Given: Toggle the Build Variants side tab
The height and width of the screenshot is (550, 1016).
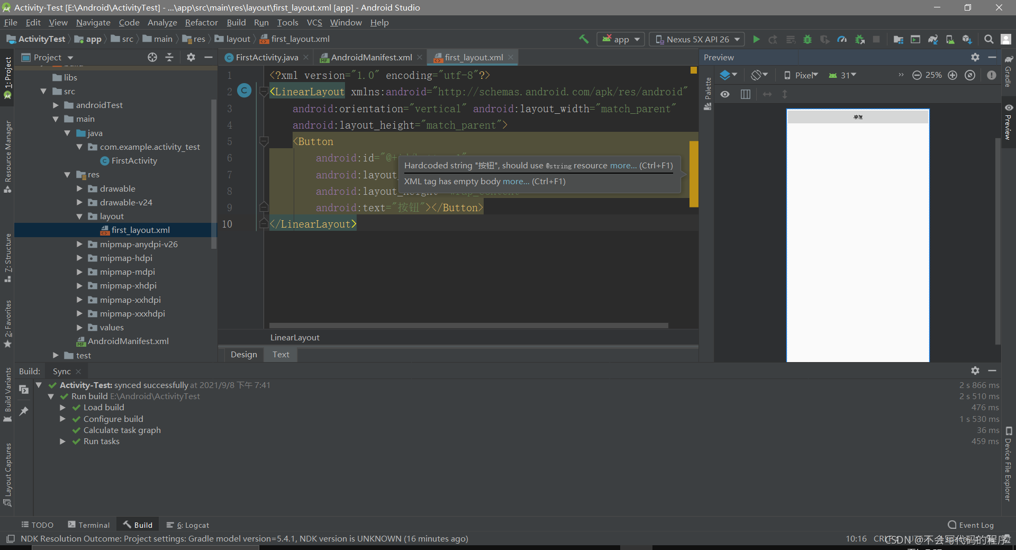Looking at the screenshot, I should (7, 395).
